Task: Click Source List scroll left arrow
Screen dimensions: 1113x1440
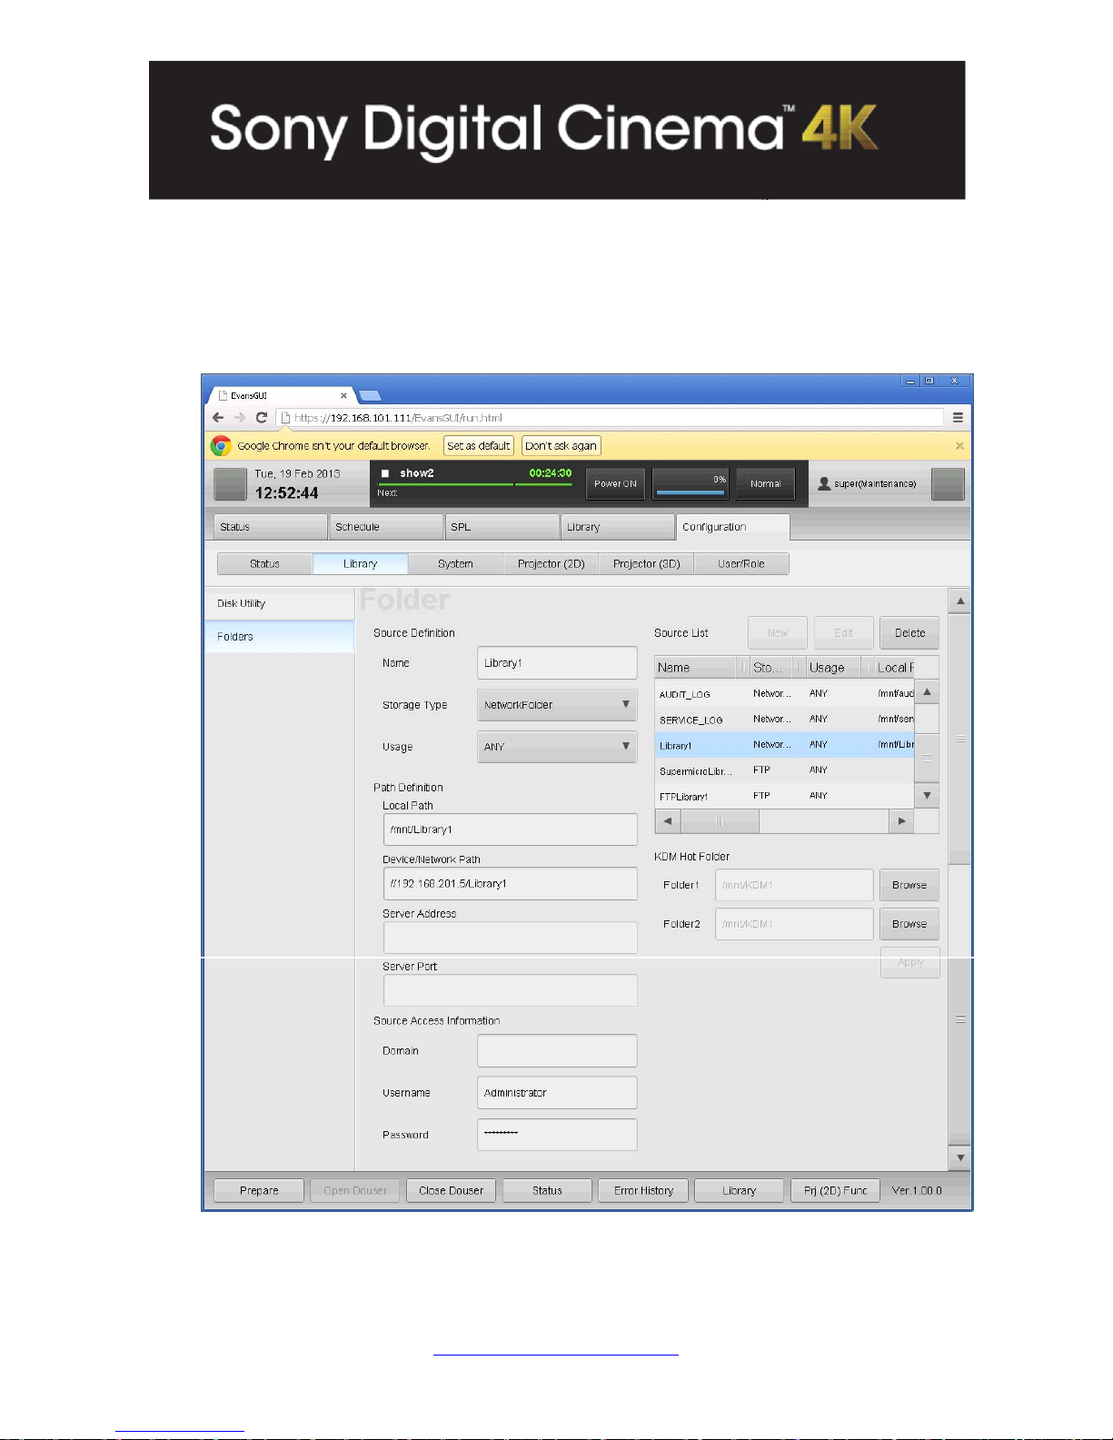Action: coord(668,821)
